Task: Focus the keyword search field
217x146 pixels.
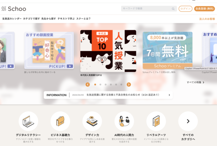Action: click(x=147, y=8)
